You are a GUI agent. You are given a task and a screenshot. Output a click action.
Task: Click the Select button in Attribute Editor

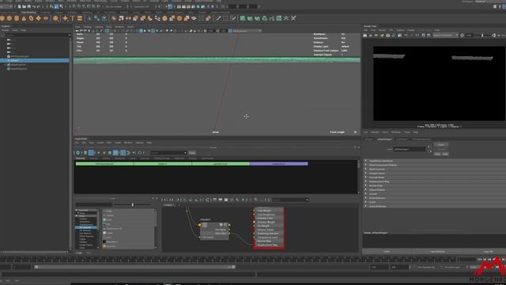tap(387, 252)
